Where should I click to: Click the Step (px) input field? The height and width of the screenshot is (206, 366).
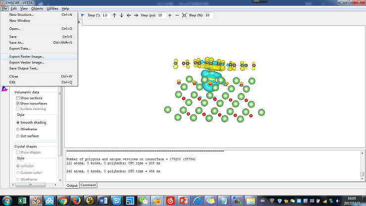point(162,15)
